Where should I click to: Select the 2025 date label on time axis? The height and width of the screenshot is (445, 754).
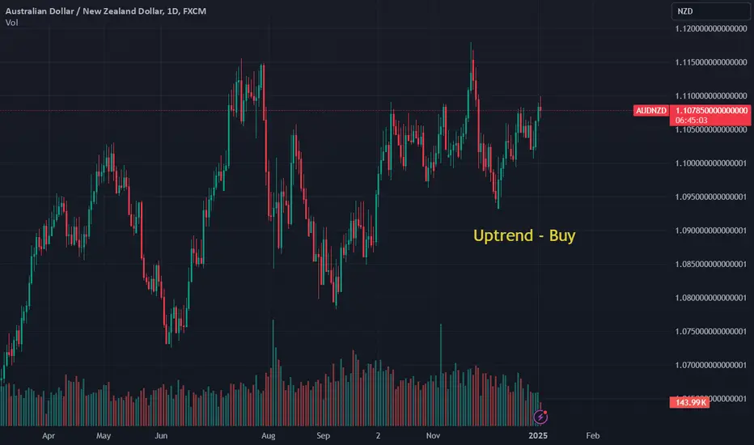click(x=538, y=435)
